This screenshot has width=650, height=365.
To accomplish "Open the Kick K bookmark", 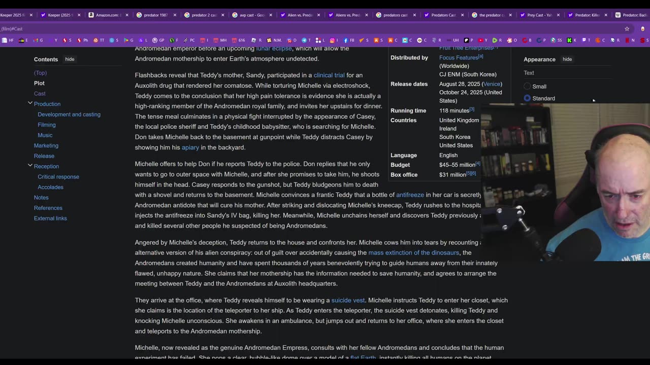I will click(572, 40).
